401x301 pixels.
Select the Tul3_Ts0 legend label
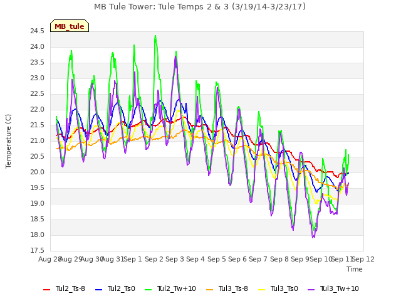coord(284,288)
